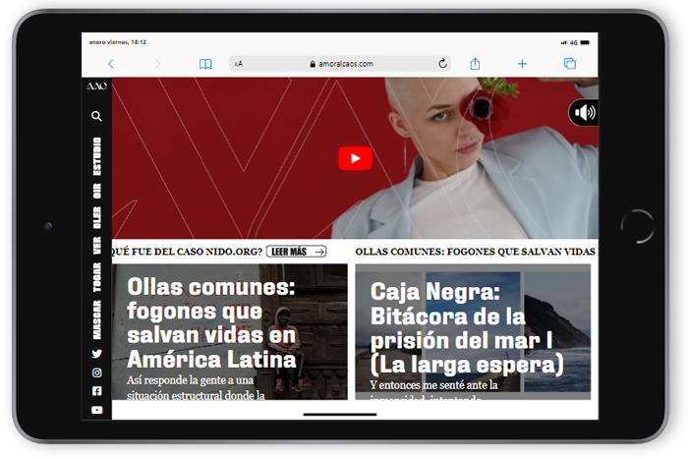Viewport: 688px width, 459px height.
Task: Tap the Share icon in the toolbar
Action: click(475, 64)
